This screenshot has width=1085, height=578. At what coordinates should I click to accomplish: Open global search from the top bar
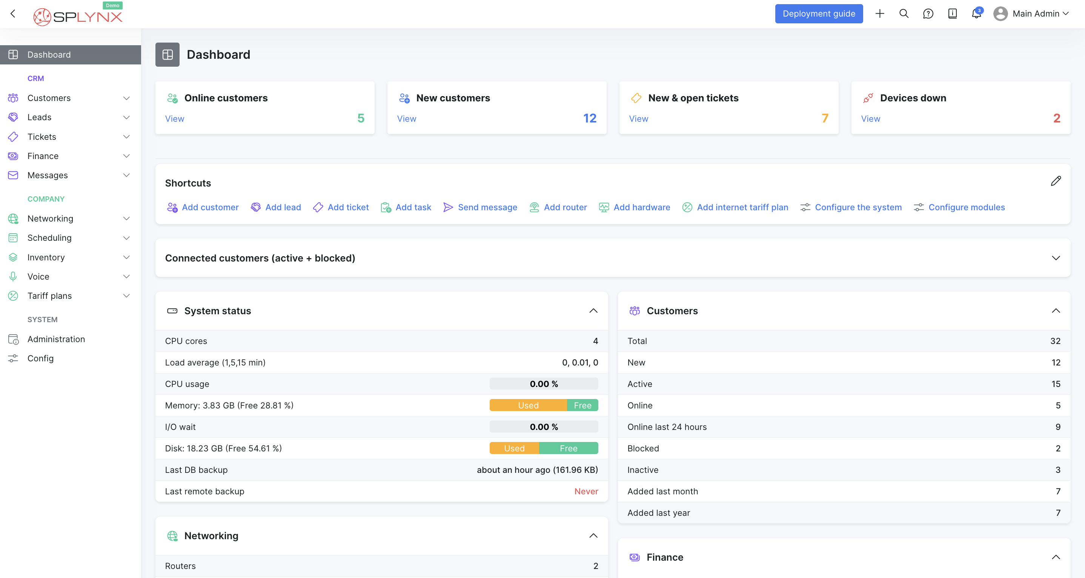tap(904, 14)
